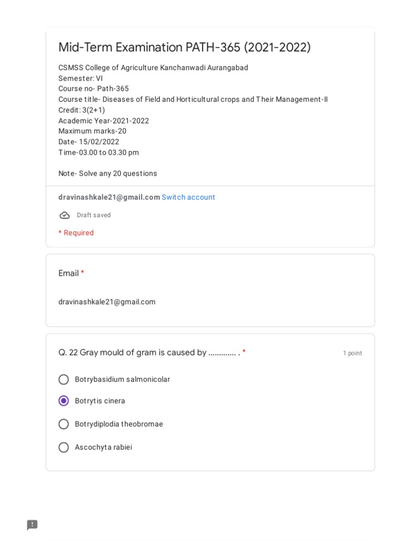The width and height of the screenshot is (420, 560).
Task: Click the bold account email in header
Action: pyautogui.click(x=109, y=197)
